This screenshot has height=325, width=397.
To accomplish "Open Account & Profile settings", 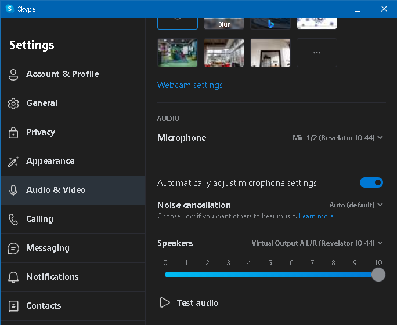I will pyautogui.click(x=73, y=74).
